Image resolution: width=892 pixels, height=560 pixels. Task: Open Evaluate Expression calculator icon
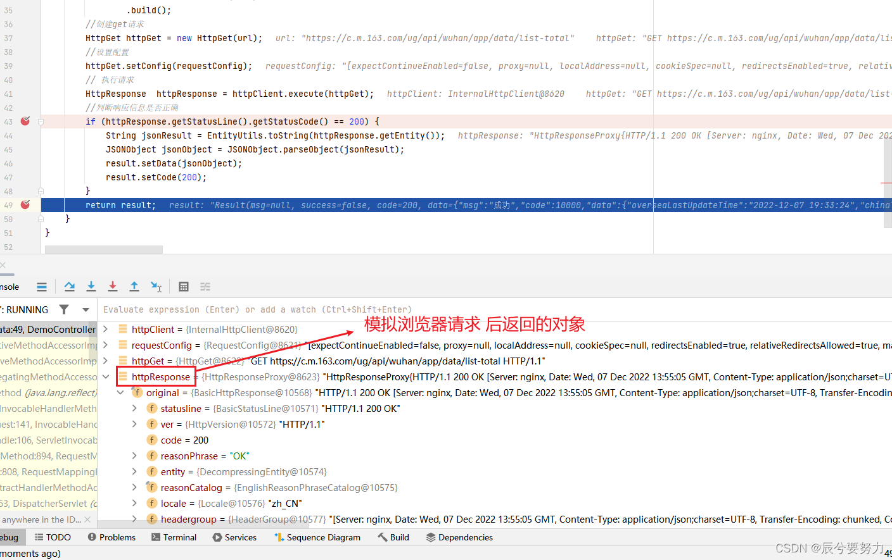[184, 287]
